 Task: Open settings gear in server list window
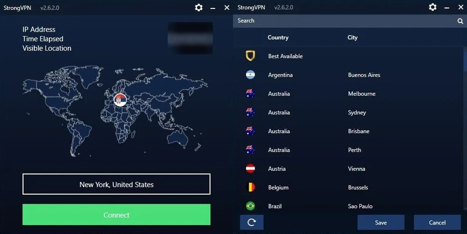click(x=433, y=7)
